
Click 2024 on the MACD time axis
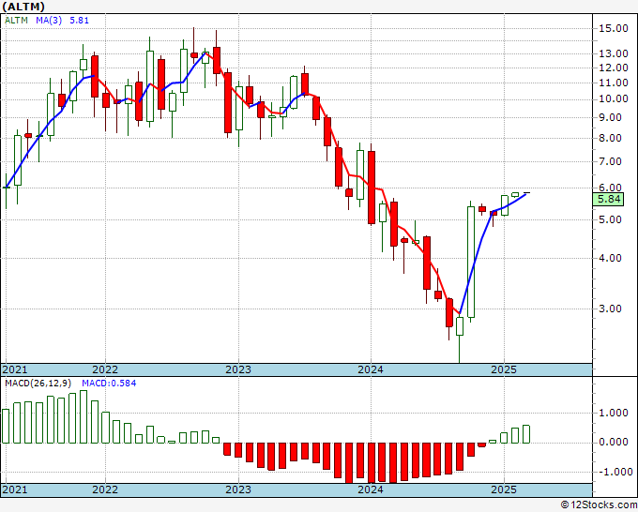tap(371, 489)
